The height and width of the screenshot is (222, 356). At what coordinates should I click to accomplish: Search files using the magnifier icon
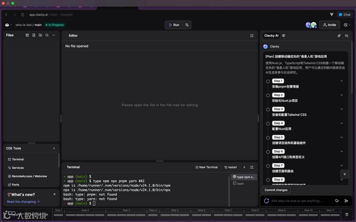[47, 35]
